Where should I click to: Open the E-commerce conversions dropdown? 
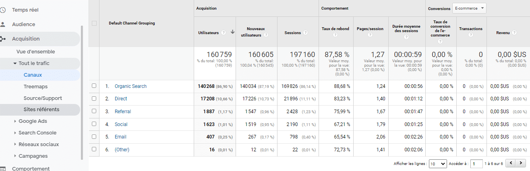click(469, 8)
